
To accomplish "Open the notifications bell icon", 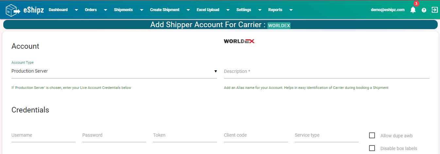I will tap(413, 10).
